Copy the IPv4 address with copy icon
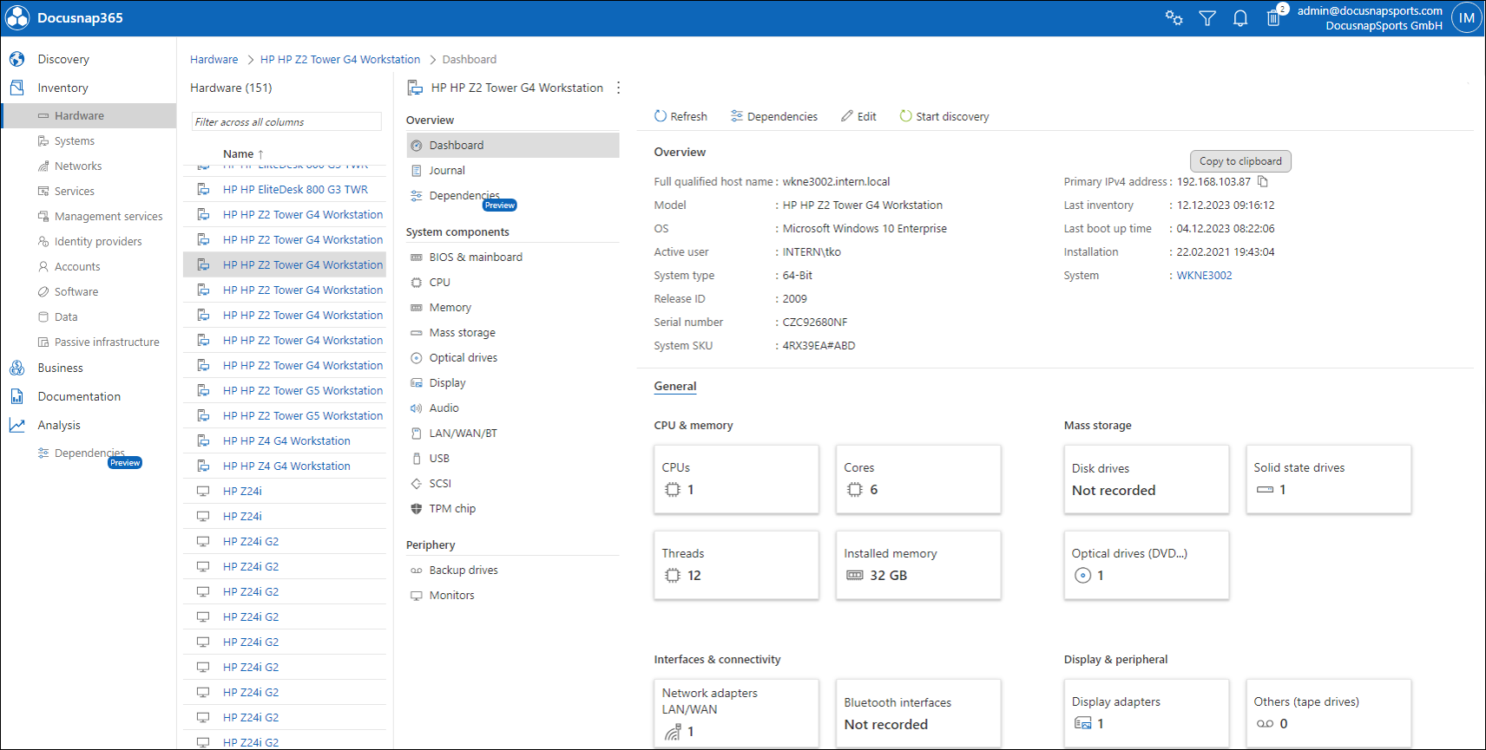This screenshot has height=750, width=1486. [1263, 181]
